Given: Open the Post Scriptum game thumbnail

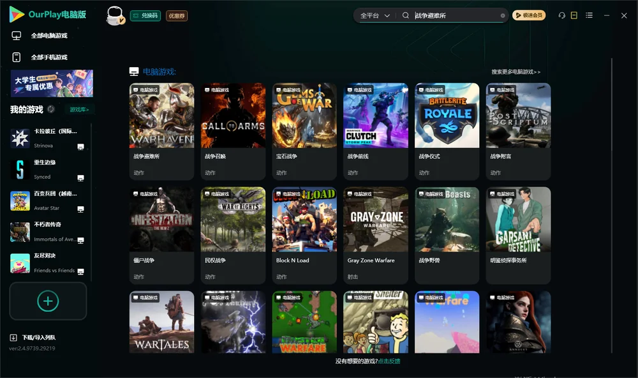Looking at the screenshot, I should (518, 116).
